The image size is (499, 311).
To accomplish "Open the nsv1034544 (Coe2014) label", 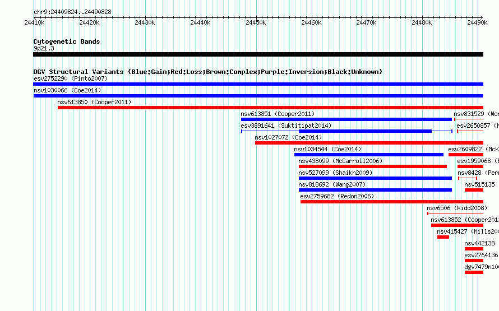I will tap(327, 149).
